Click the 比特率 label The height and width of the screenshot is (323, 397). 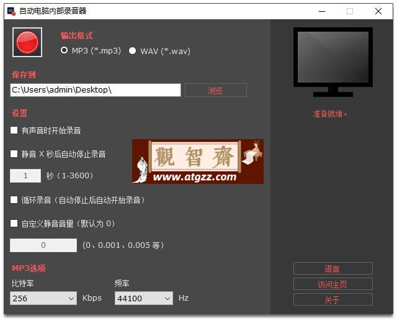click(22, 283)
